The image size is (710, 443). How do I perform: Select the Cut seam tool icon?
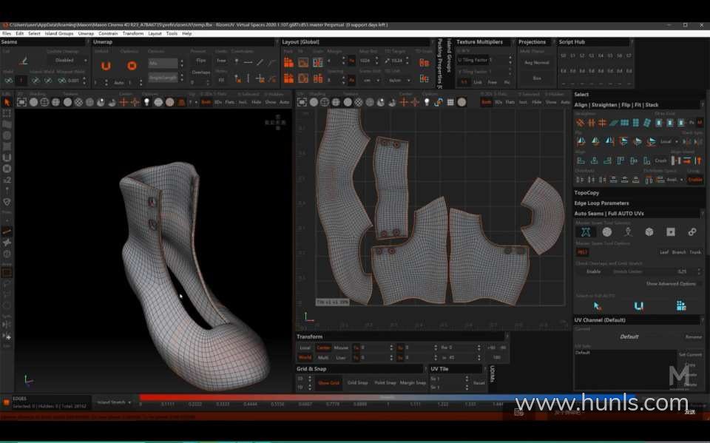(24, 61)
